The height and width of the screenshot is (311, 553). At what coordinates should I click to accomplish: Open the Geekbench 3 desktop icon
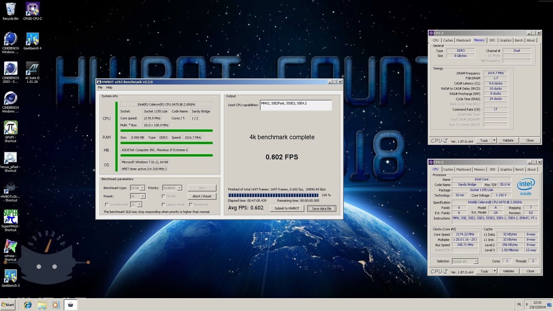point(10,278)
